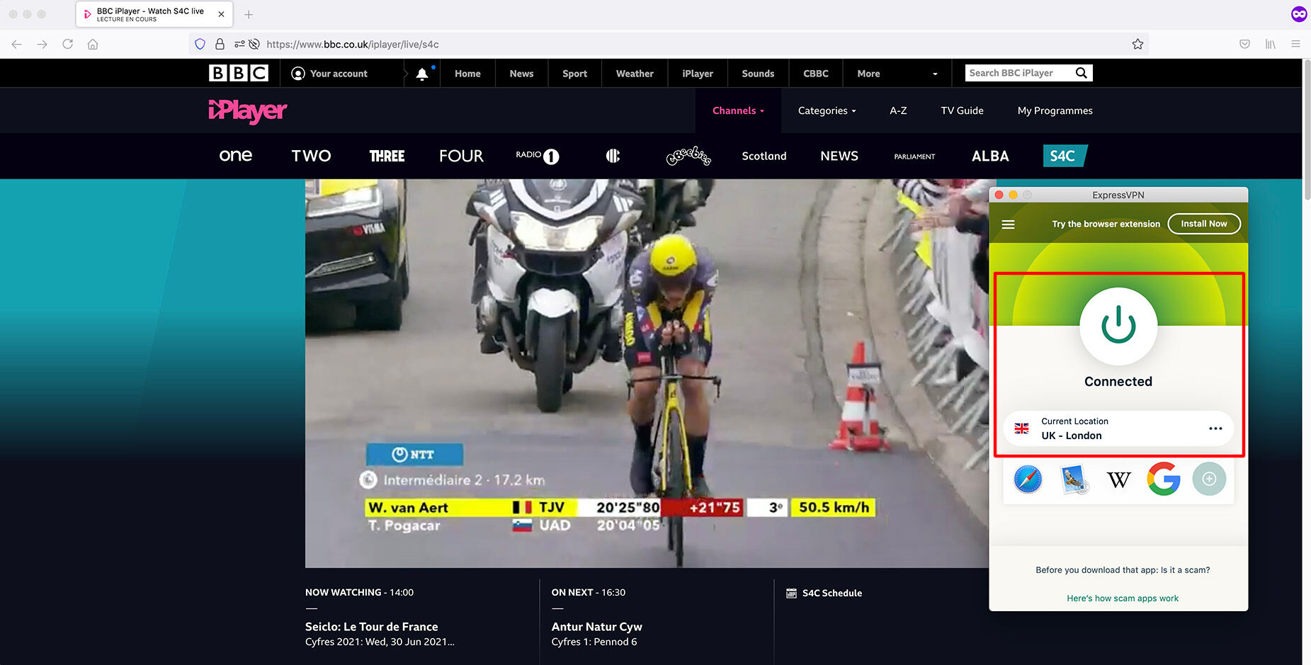Save page to Pocket
The width and height of the screenshot is (1311, 665).
[1244, 44]
